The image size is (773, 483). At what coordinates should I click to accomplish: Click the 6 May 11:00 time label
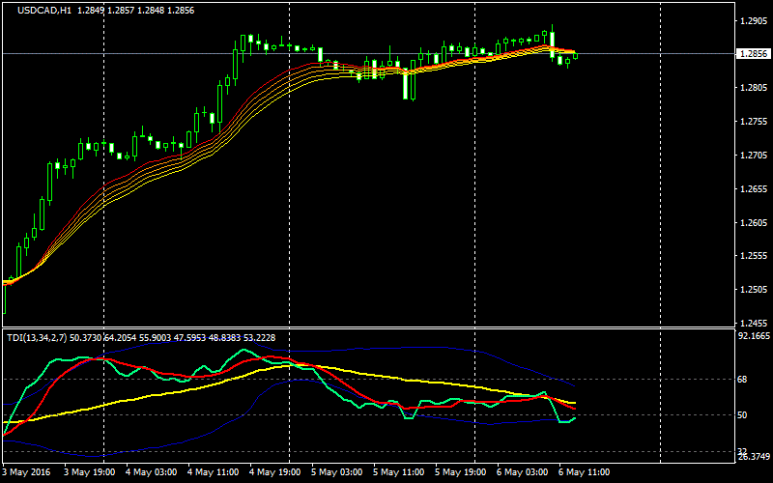tap(584, 473)
